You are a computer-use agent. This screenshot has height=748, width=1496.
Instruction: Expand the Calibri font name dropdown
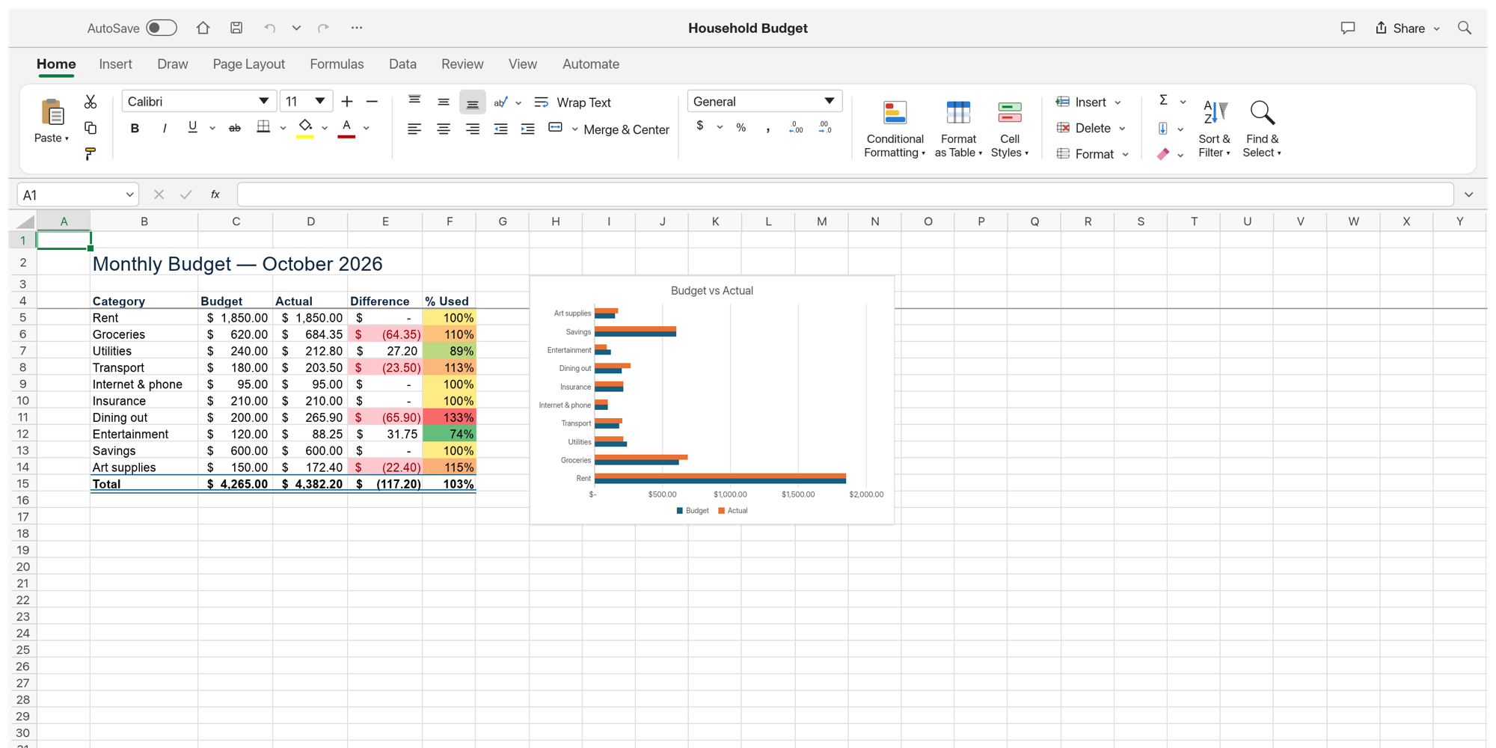263,101
